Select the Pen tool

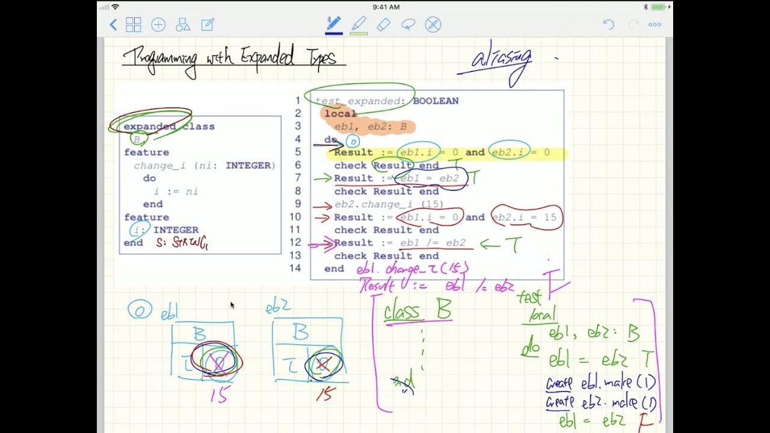pos(334,25)
